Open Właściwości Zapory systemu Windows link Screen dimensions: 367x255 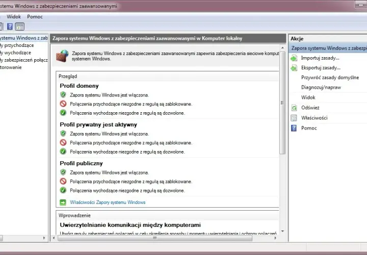pos(108,202)
